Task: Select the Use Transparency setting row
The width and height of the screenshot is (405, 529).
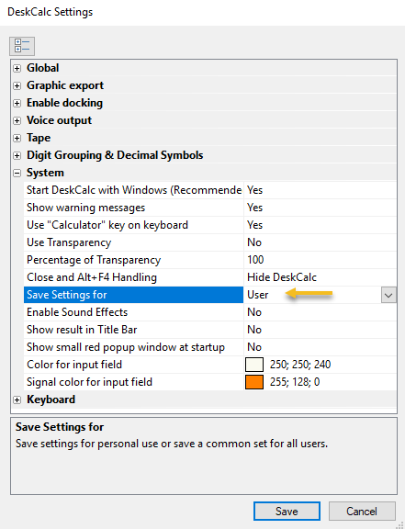Action: [210, 242]
